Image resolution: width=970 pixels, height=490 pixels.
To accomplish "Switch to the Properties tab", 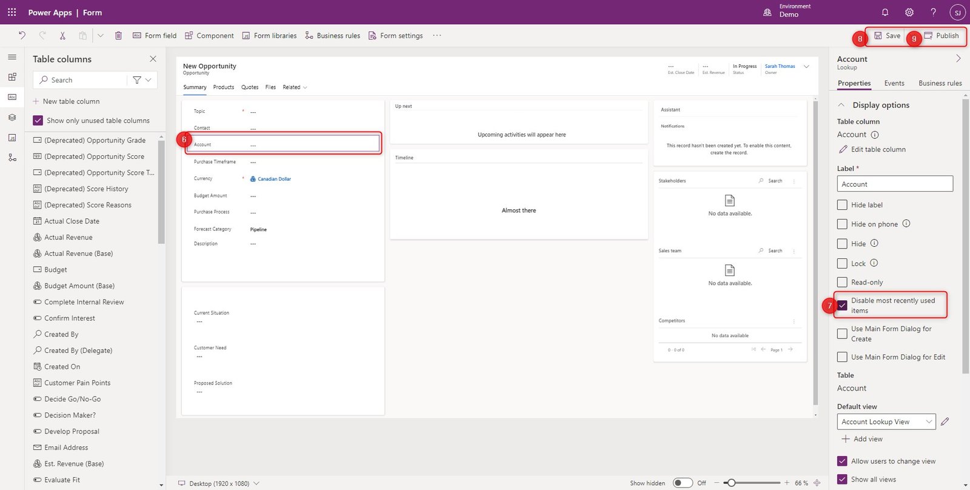I will [854, 83].
